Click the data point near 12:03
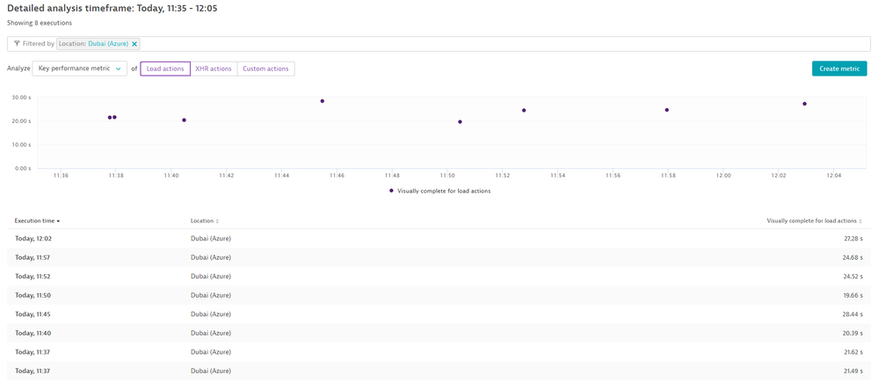The height and width of the screenshot is (382, 878). (x=804, y=104)
